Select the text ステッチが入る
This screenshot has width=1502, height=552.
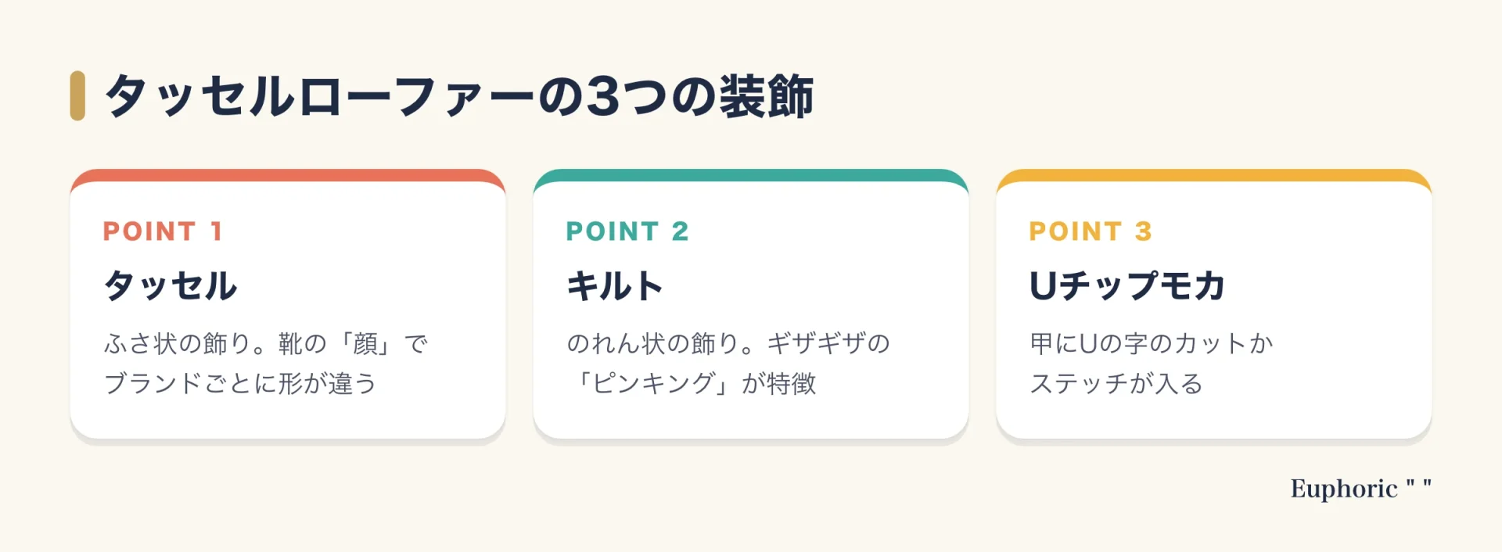point(1116,383)
